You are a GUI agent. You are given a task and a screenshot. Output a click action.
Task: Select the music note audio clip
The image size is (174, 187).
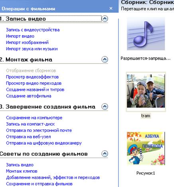[146, 34]
